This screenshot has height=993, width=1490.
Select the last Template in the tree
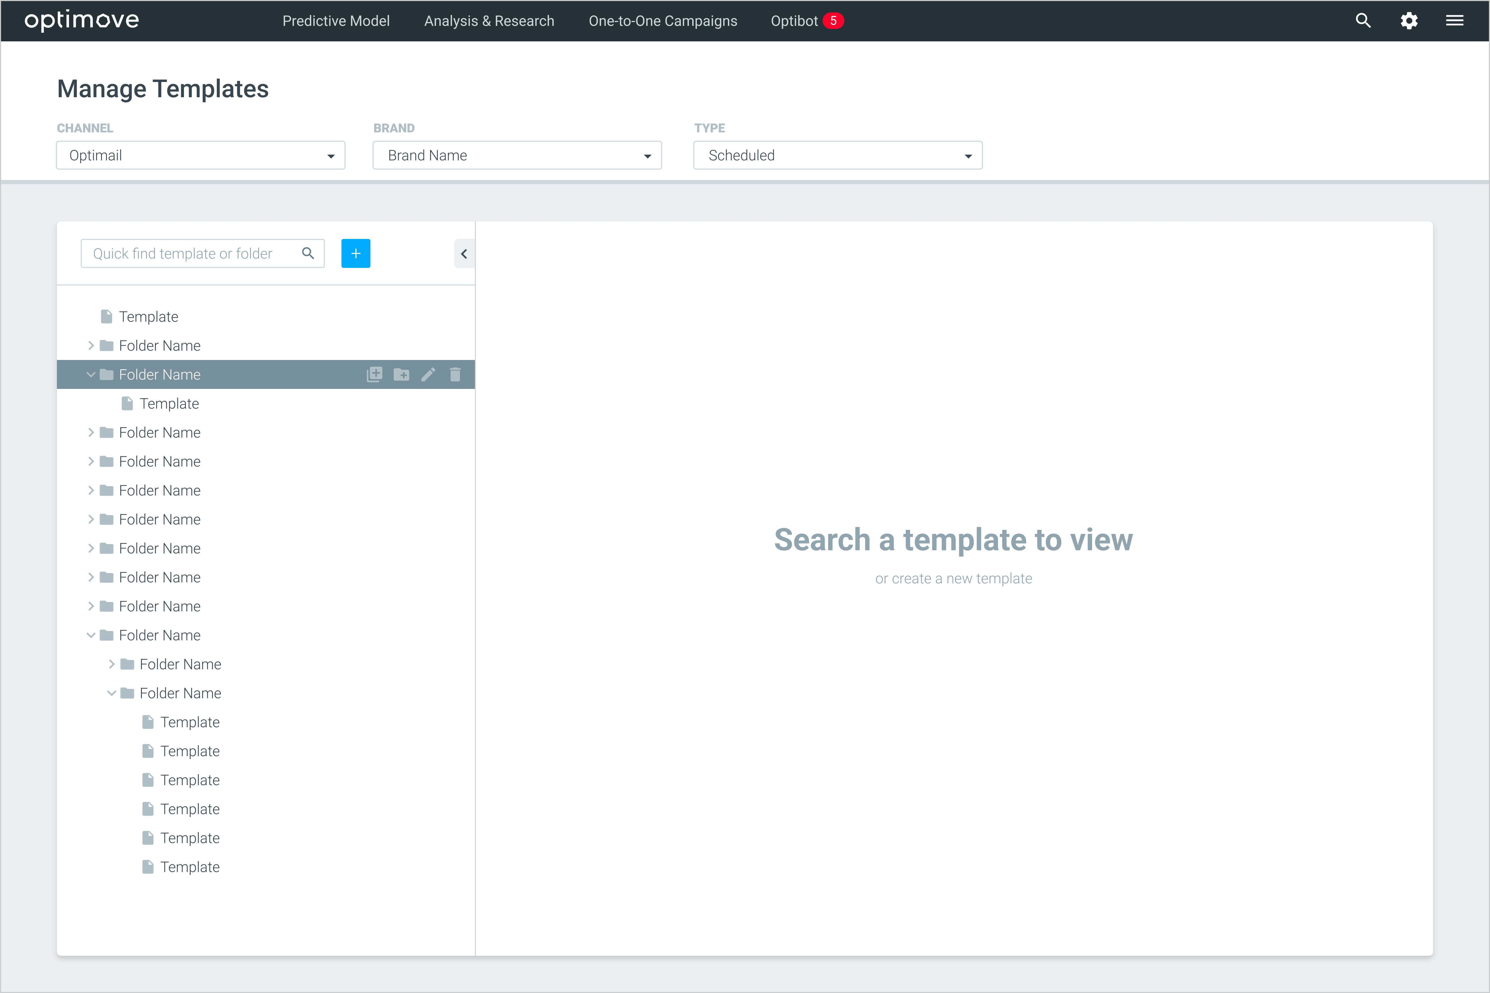pyautogui.click(x=190, y=867)
